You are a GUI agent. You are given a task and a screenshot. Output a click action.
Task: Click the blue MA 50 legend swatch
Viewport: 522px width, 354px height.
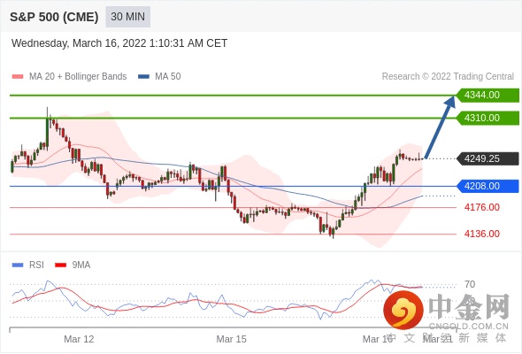coord(143,77)
